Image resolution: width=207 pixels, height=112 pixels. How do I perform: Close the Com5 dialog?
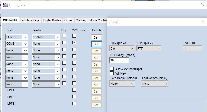pos(203,22)
